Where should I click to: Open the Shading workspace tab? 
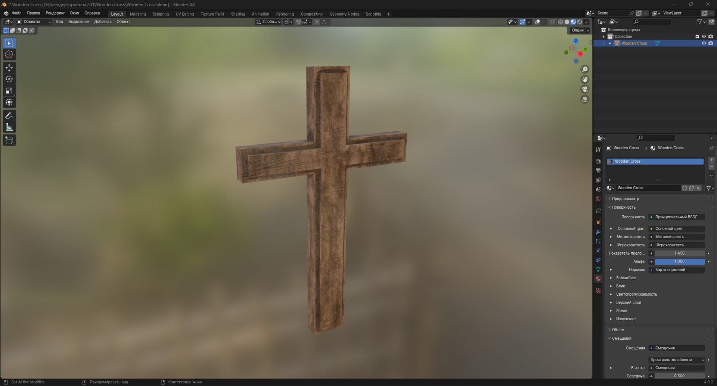point(238,14)
